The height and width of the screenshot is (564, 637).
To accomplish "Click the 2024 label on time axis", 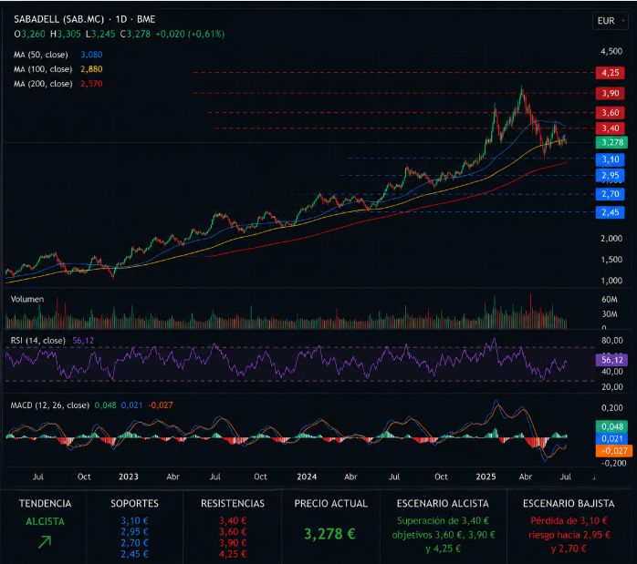I will (307, 477).
